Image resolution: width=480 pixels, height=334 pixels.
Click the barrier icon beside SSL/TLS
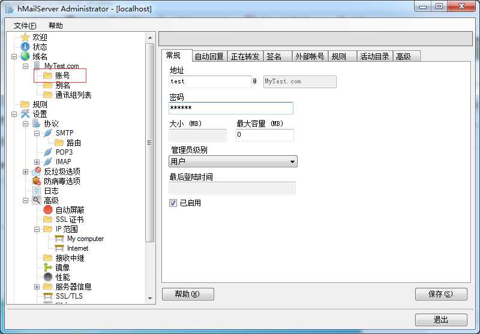[48, 296]
